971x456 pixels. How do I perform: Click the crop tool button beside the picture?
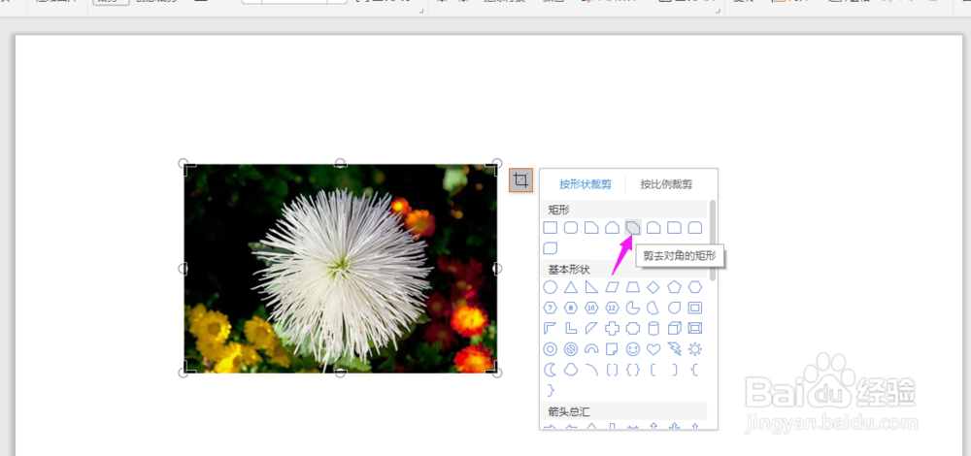(520, 180)
